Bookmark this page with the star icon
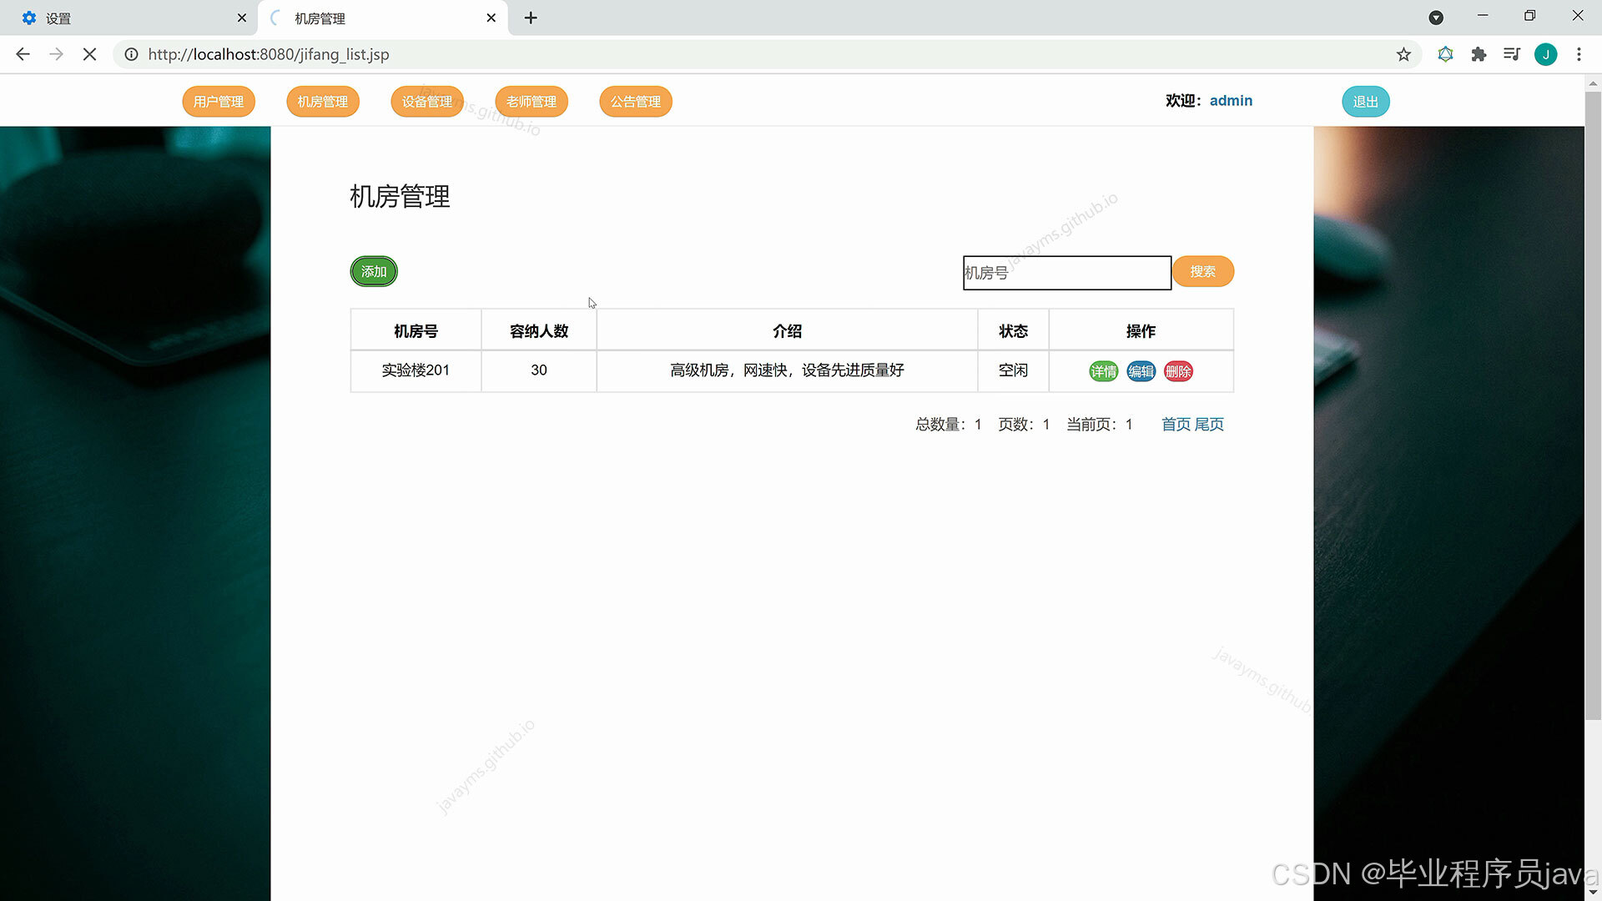Image resolution: width=1602 pixels, height=901 pixels. tap(1403, 54)
